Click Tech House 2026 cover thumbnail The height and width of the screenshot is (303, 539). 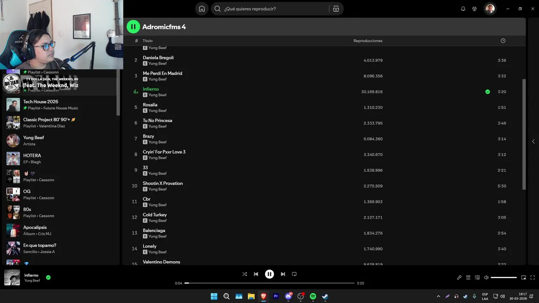click(13, 105)
